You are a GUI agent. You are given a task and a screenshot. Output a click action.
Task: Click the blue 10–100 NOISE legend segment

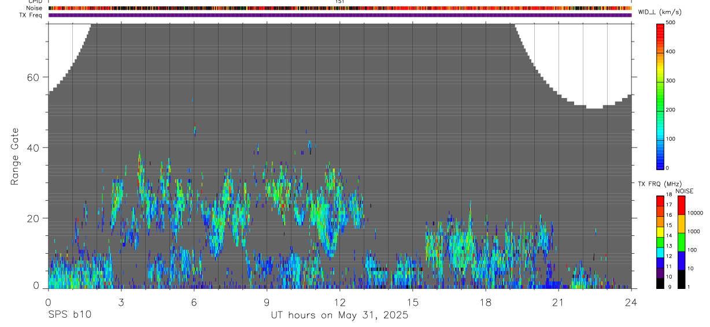pos(681,261)
